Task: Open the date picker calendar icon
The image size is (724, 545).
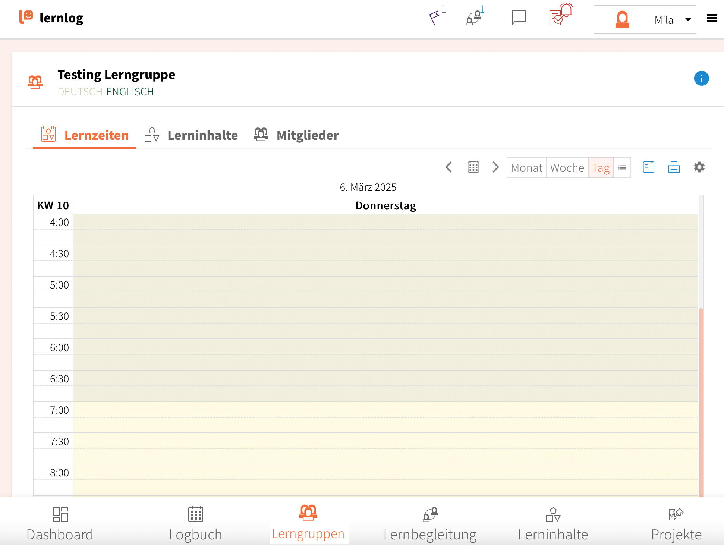Action: click(x=473, y=167)
